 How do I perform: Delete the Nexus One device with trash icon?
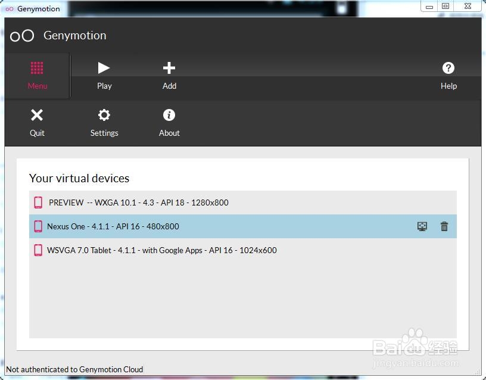tap(444, 226)
